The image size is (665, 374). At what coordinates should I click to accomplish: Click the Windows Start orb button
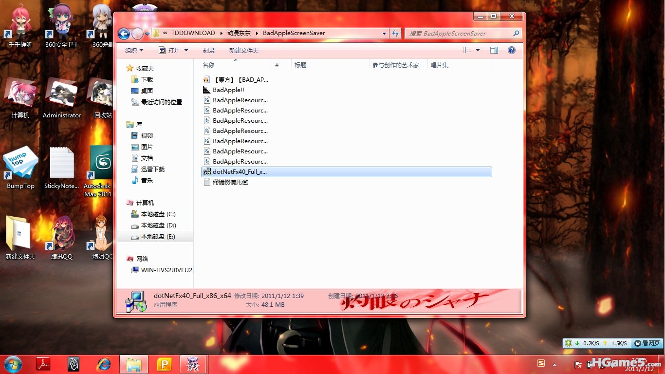(13, 364)
